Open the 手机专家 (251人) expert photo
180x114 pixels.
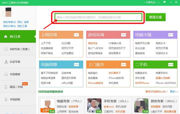(x=94, y=105)
